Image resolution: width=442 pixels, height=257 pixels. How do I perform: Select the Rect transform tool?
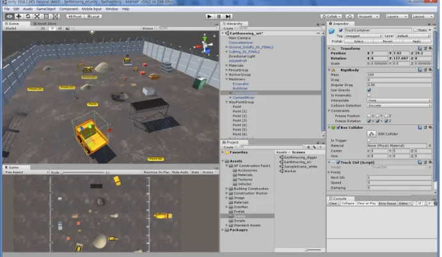(x=46, y=17)
